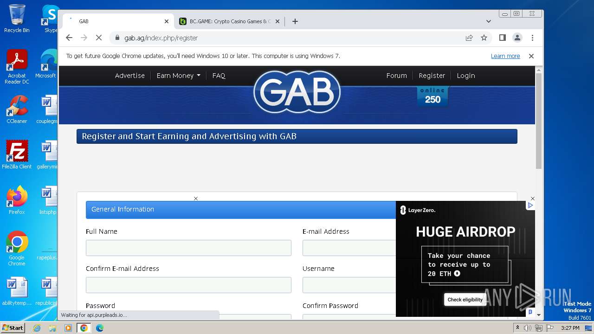Click the Action Center flag tray icon
This screenshot has width=594, height=334.
coord(550,328)
